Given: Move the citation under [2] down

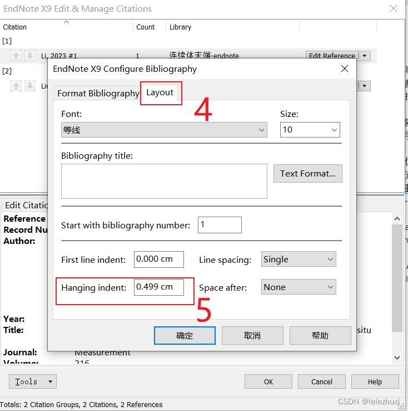Looking at the screenshot, I should click(x=30, y=86).
